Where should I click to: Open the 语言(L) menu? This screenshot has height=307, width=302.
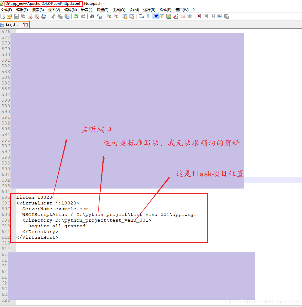pos(86,10)
